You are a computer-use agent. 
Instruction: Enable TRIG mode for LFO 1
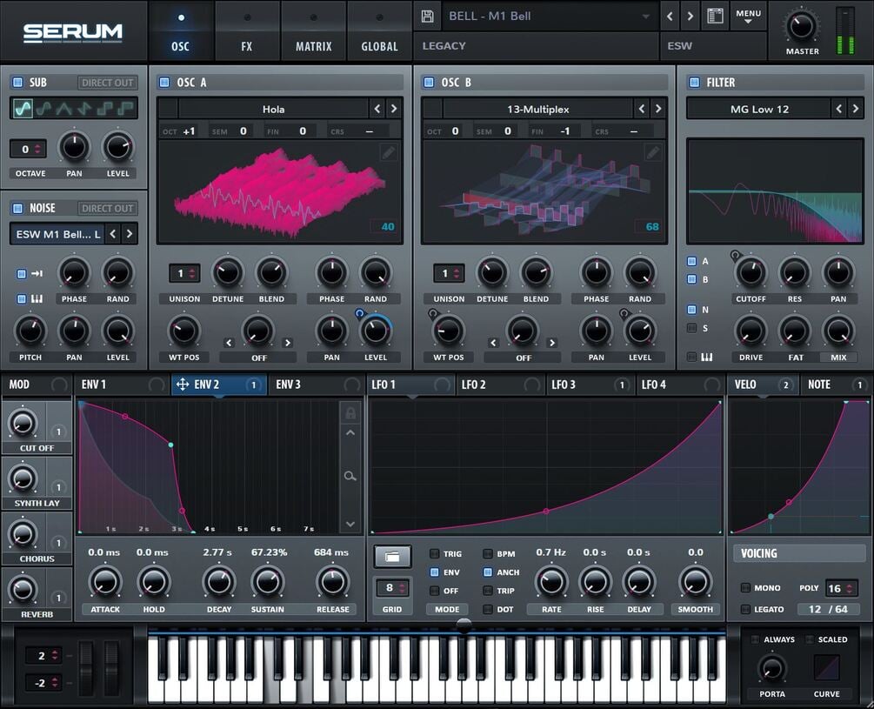click(x=434, y=554)
